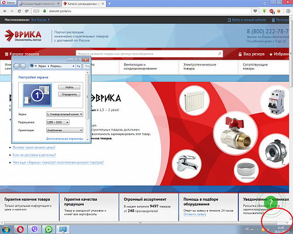Reload the page with the refresh icon
This screenshot has width=293, height=234.
click(x=19, y=11)
